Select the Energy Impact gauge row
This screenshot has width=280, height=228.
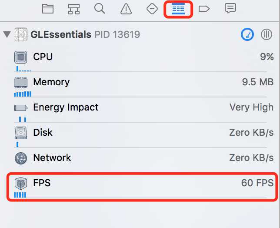140,111
